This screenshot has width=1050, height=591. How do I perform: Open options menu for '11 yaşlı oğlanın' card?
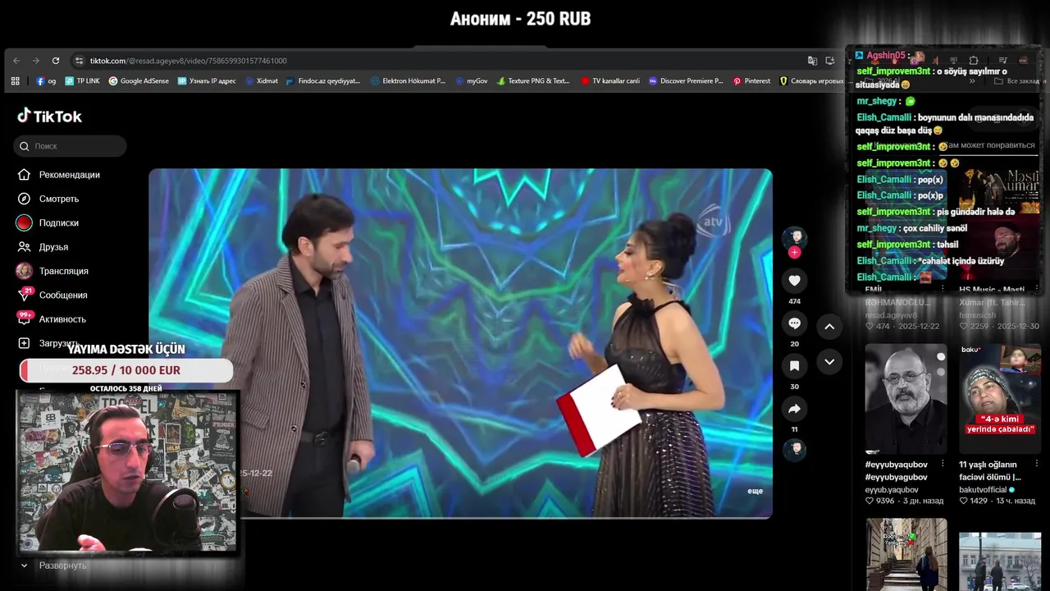(x=1035, y=465)
